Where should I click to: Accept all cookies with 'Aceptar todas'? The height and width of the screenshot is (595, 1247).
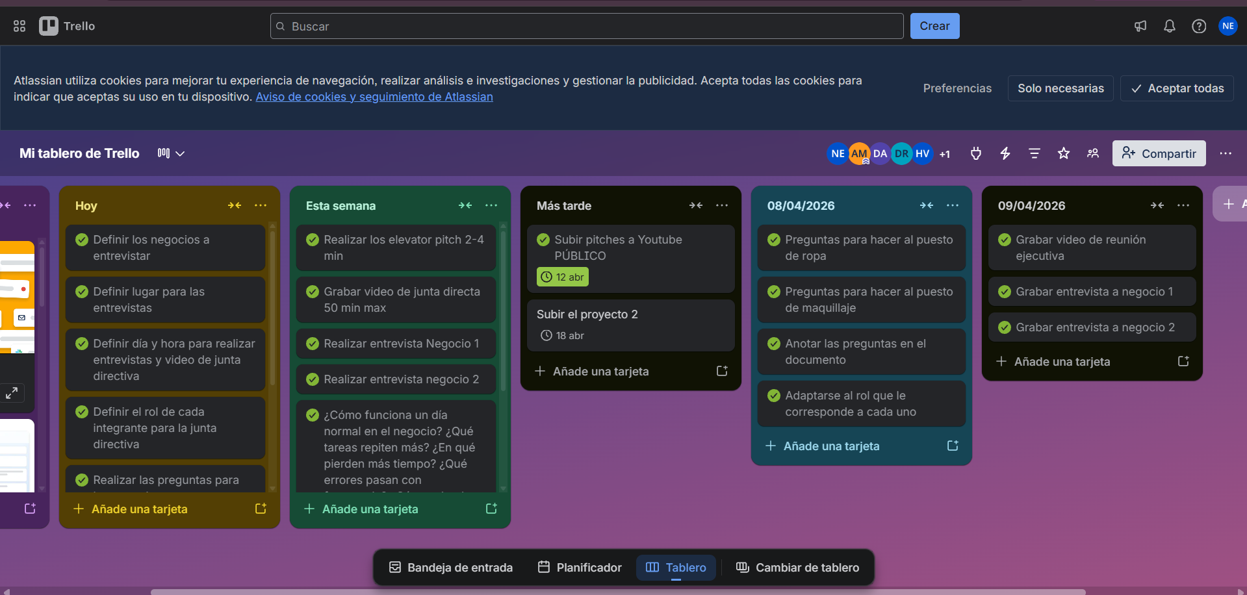click(x=1177, y=88)
